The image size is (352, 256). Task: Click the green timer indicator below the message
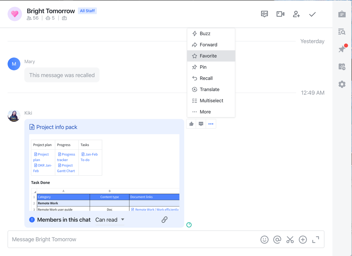189,225
